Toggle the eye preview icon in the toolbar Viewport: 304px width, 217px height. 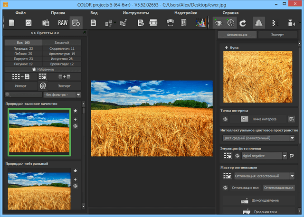[x=218, y=22]
